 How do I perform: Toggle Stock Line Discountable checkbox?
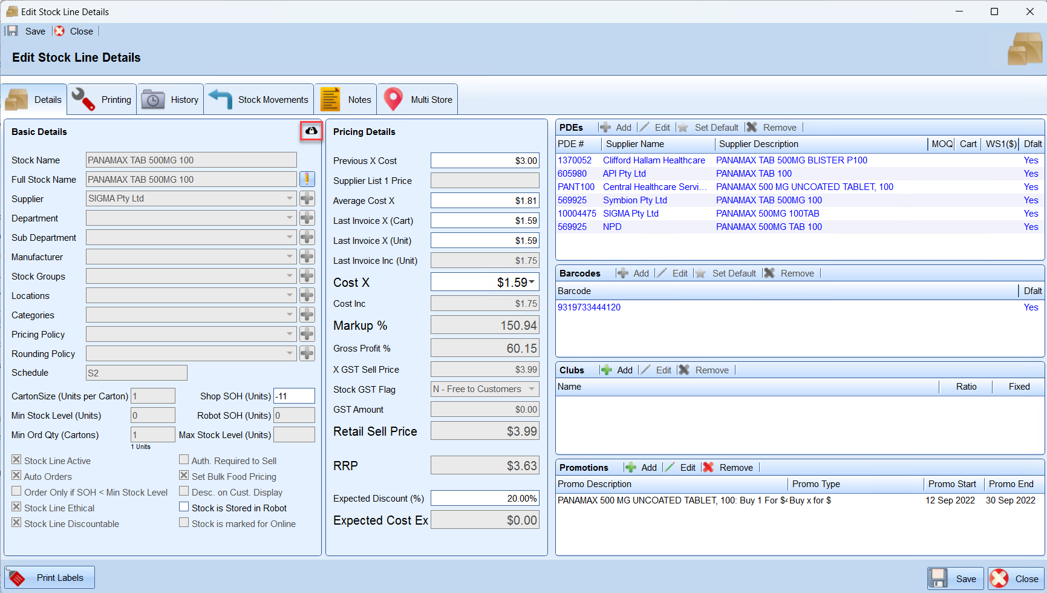(16, 523)
